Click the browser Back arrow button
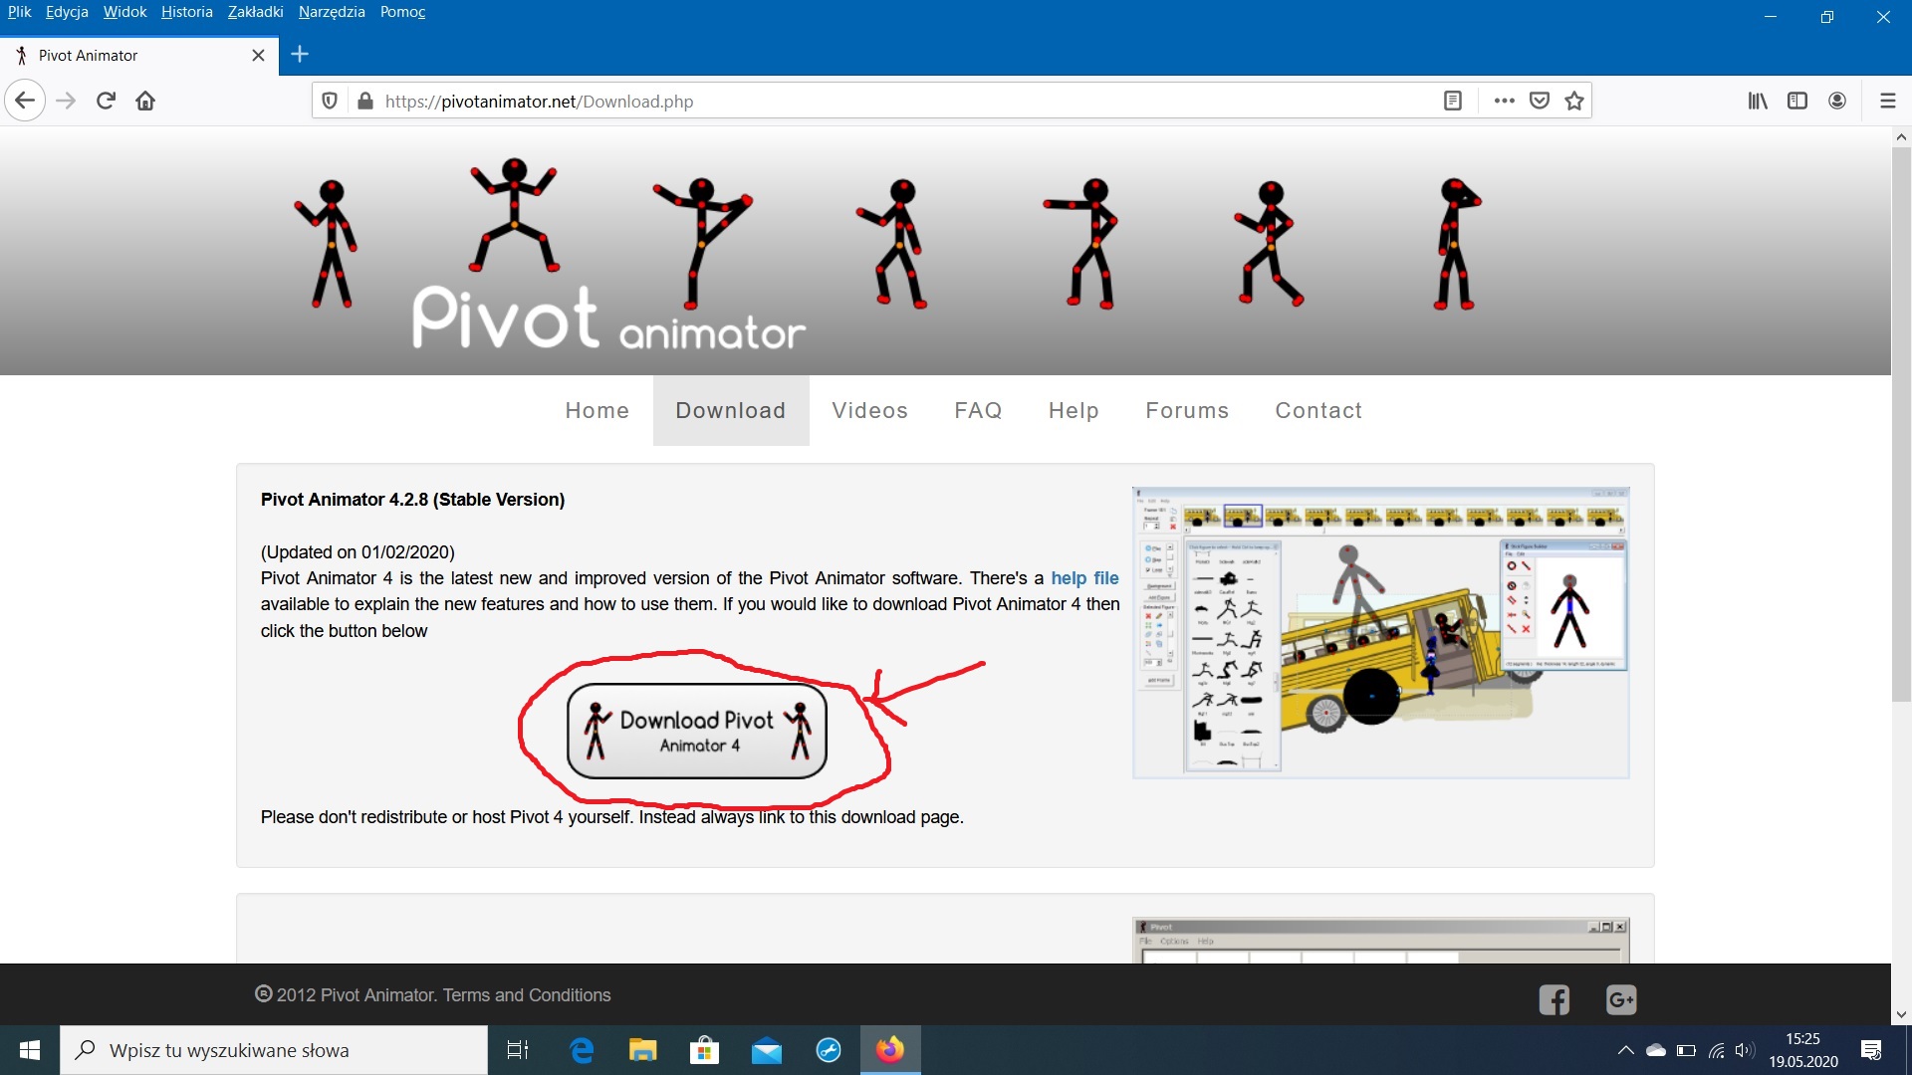The height and width of the screenshot is (1075, 1912). pyautogui.click(x=25, y=101)
